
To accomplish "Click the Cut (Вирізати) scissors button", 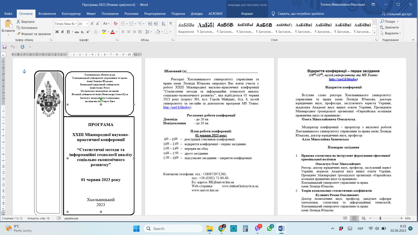I will tap(25, 22).
